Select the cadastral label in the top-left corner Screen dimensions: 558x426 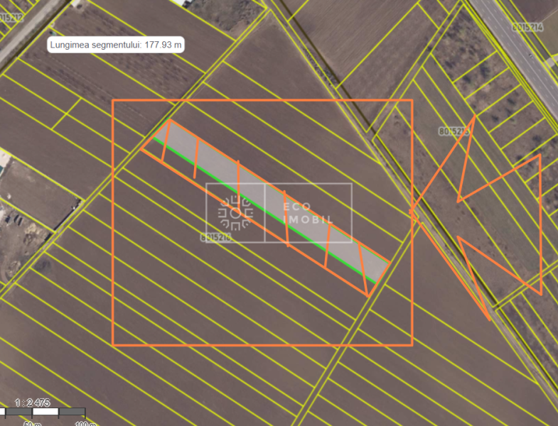tap(9, 17)
